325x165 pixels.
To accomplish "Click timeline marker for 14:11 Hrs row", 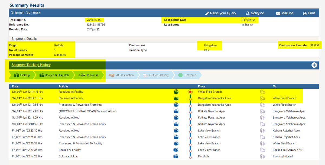I will (190, 100).
